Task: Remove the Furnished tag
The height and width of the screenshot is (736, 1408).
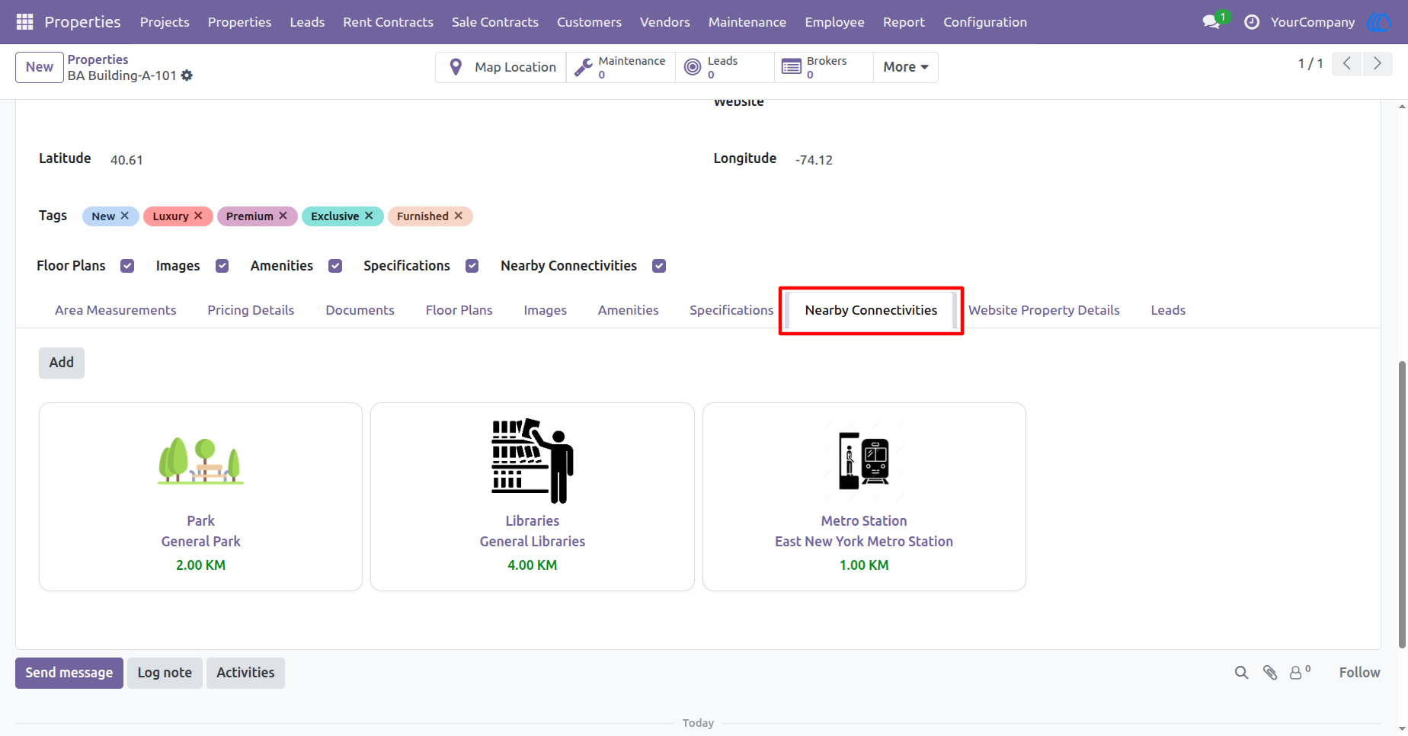Action: tap(459, 216)
